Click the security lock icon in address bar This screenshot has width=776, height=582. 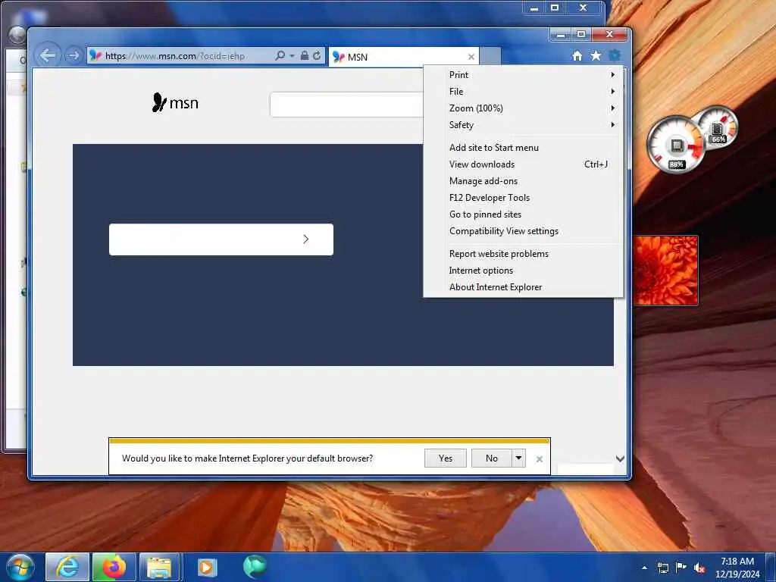[x=305, y=55]
